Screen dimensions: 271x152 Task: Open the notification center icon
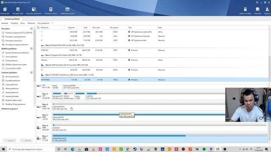coord(266,149)
